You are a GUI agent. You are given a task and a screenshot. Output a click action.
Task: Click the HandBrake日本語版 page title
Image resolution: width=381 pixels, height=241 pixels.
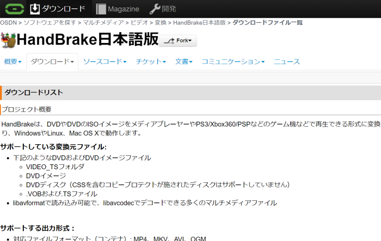click(88, 39)
